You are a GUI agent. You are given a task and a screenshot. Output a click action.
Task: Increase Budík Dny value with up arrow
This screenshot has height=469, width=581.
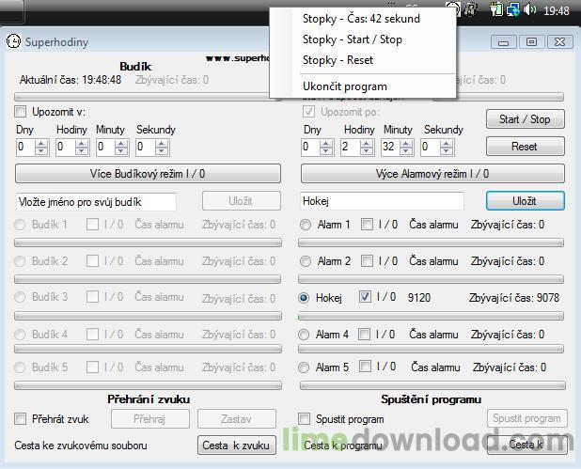tap(41, 143)
